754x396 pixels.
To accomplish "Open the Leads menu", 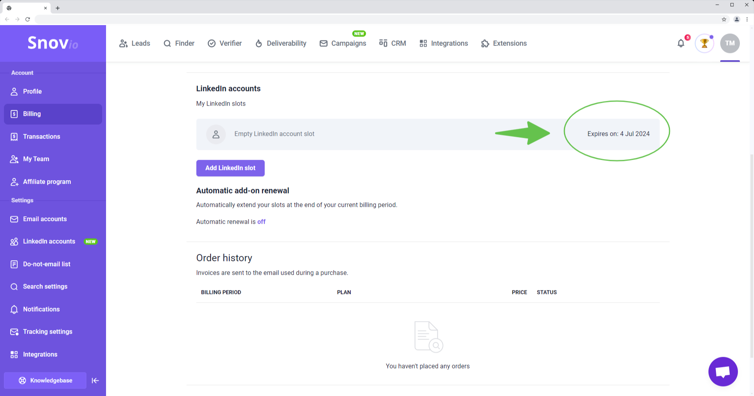I will pyautogui.click(x=135, y=44).
